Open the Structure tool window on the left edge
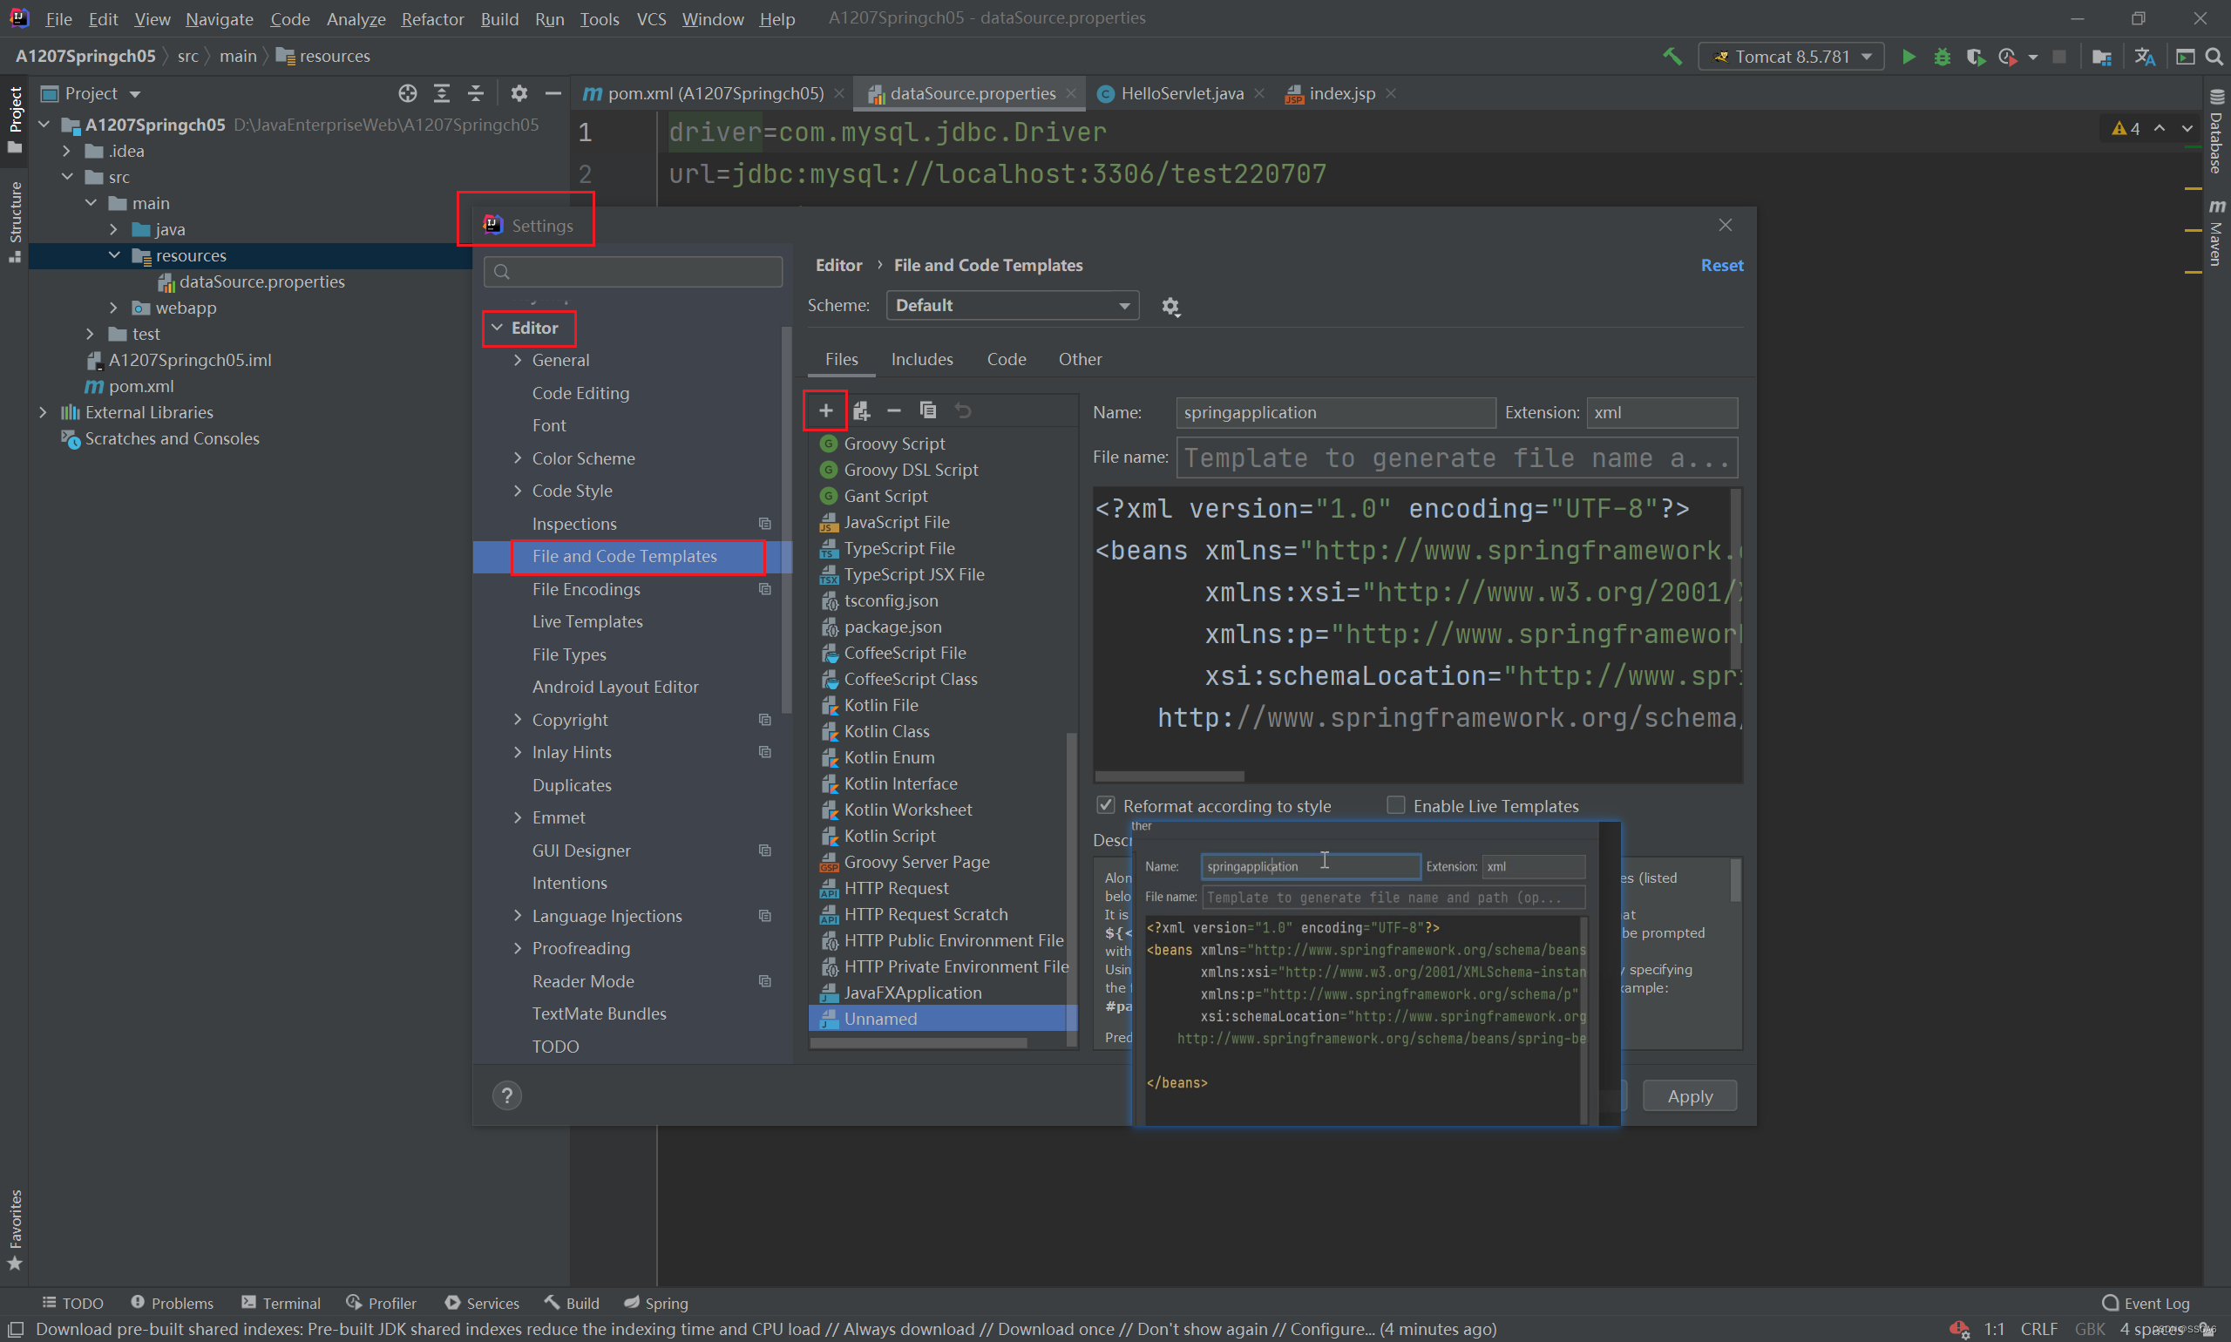This screenshot has width=2231, height=1342. 15,222
